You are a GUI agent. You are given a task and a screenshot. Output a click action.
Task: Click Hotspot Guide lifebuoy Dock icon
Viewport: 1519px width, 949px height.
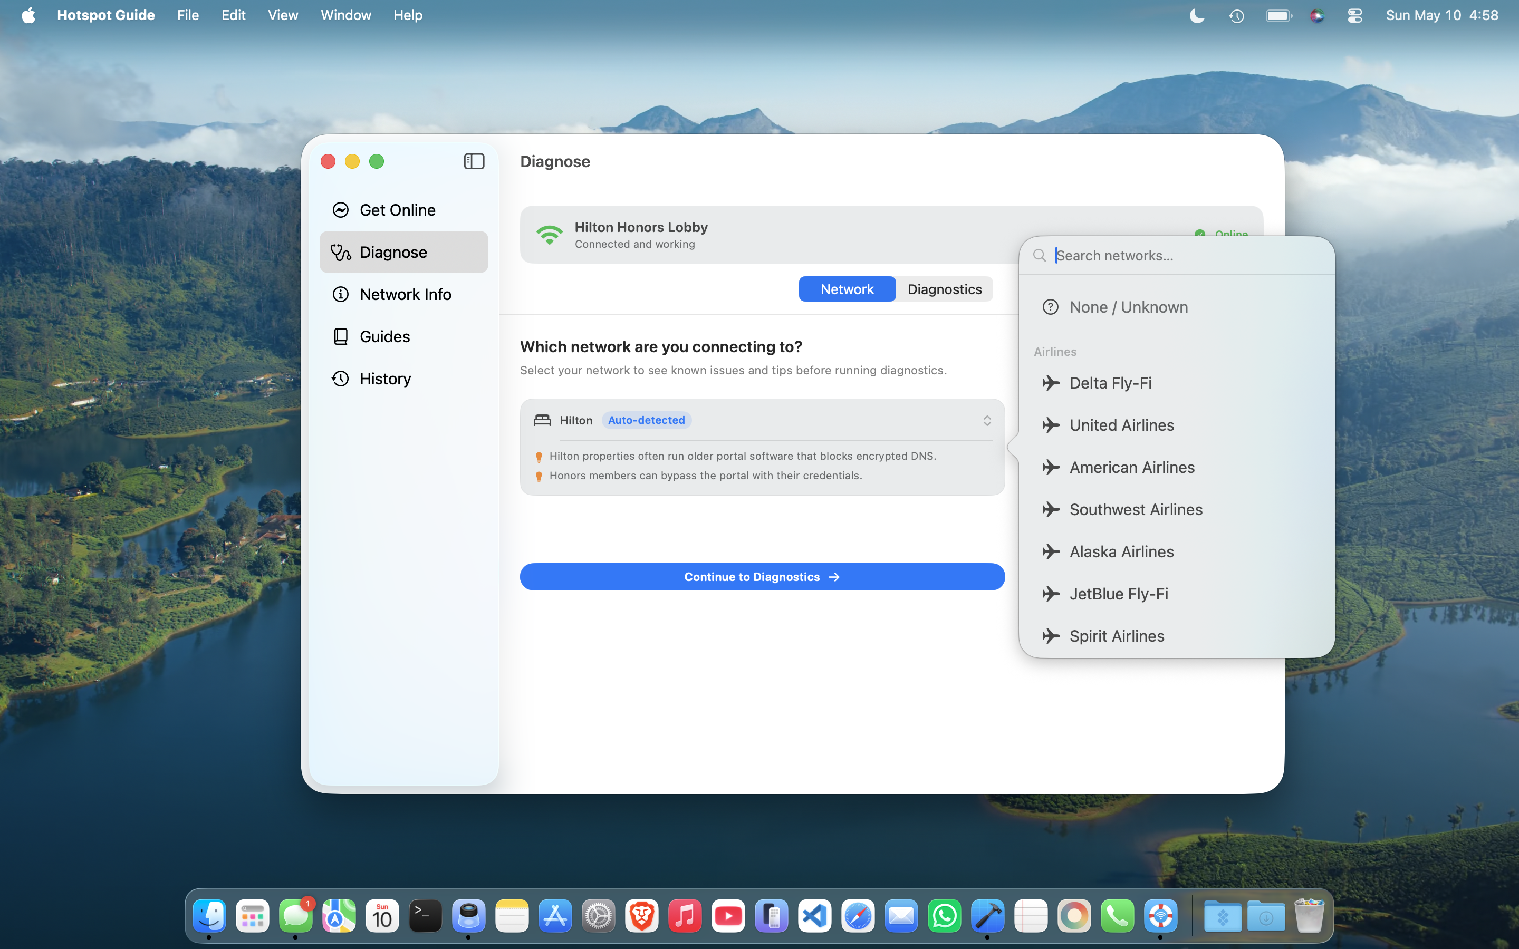click(x=1160, y=916)
